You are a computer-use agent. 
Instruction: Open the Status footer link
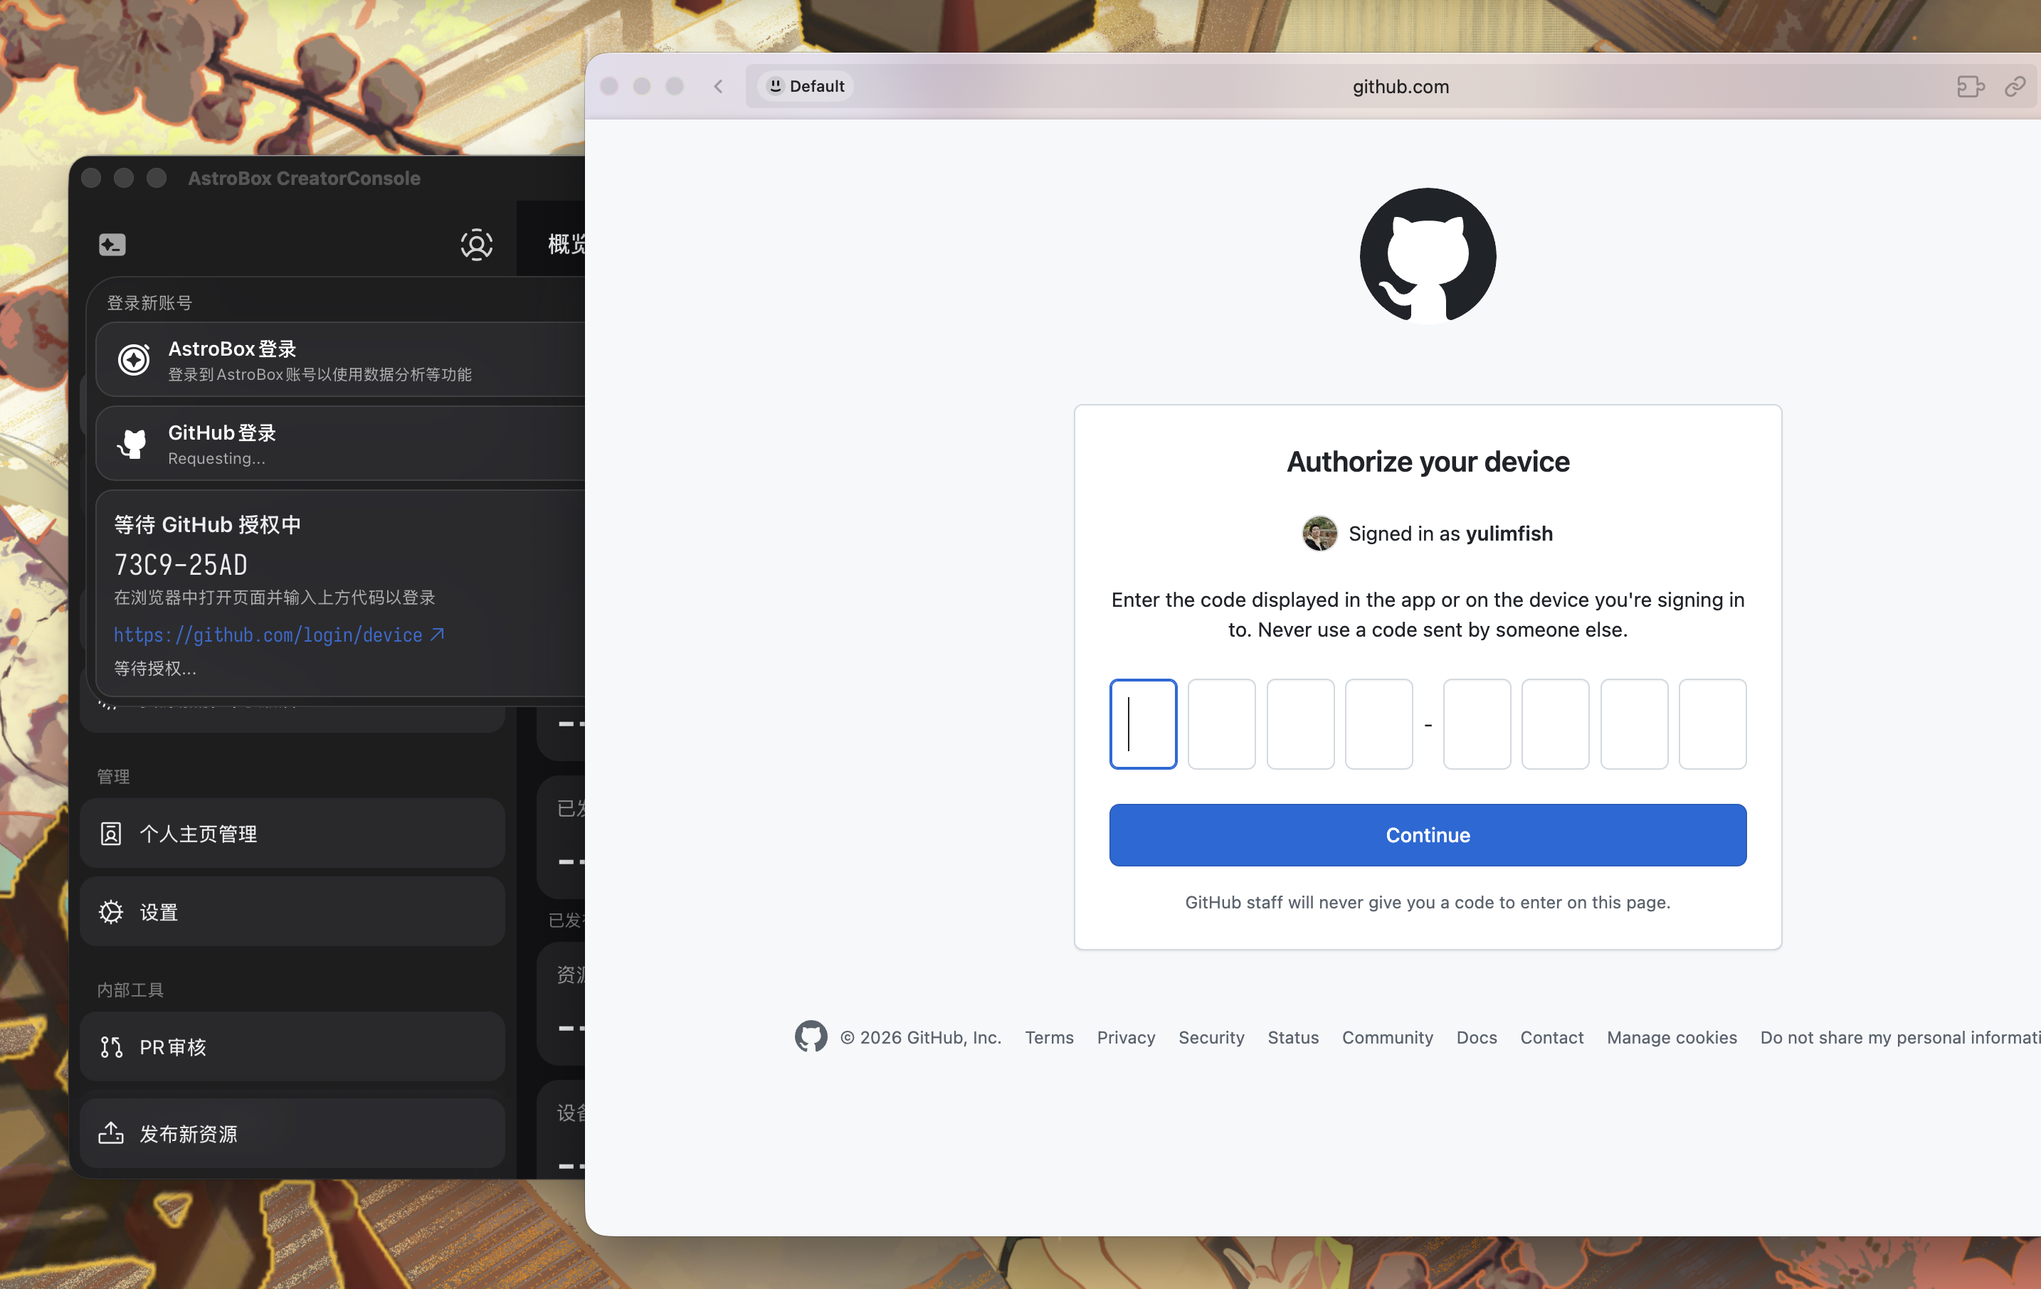click(1292, 1037)
